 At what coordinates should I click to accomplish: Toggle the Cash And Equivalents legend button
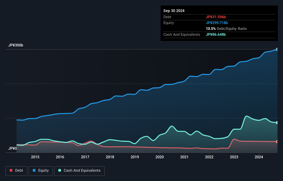[79, 171]
